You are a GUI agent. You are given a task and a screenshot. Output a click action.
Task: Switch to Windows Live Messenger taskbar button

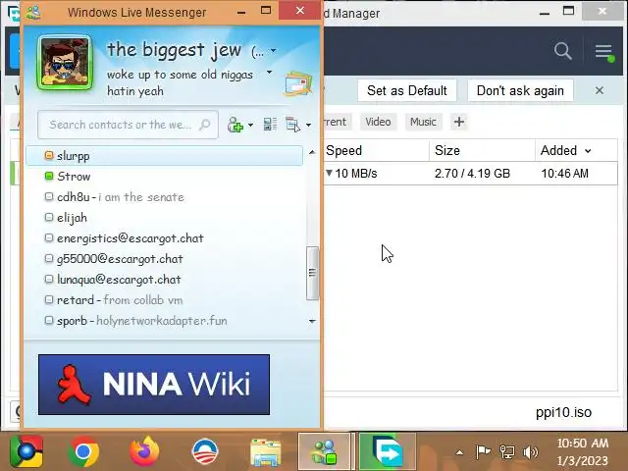[x=327, y=451]
